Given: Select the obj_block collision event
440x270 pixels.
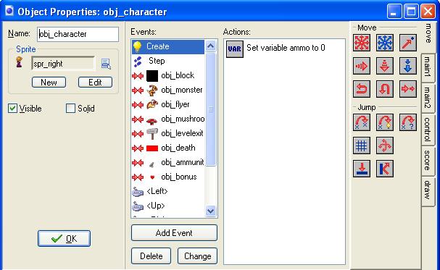Looking at the screenshot, I should [x=168, y=75].
